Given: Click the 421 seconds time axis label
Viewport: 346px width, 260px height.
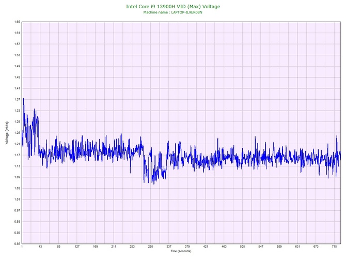Looking at the screenshot, I should click(x=206, y=247).
